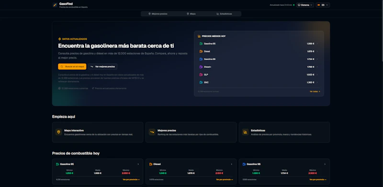Click the lightning icon beside DATOS ACTUALIZADOS

click(x=59, y=39)
